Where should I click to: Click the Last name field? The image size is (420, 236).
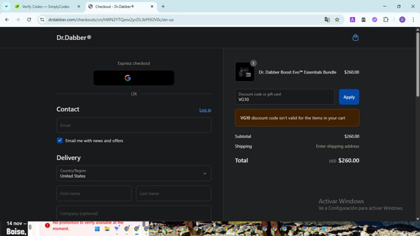click(x=173, y=193)
